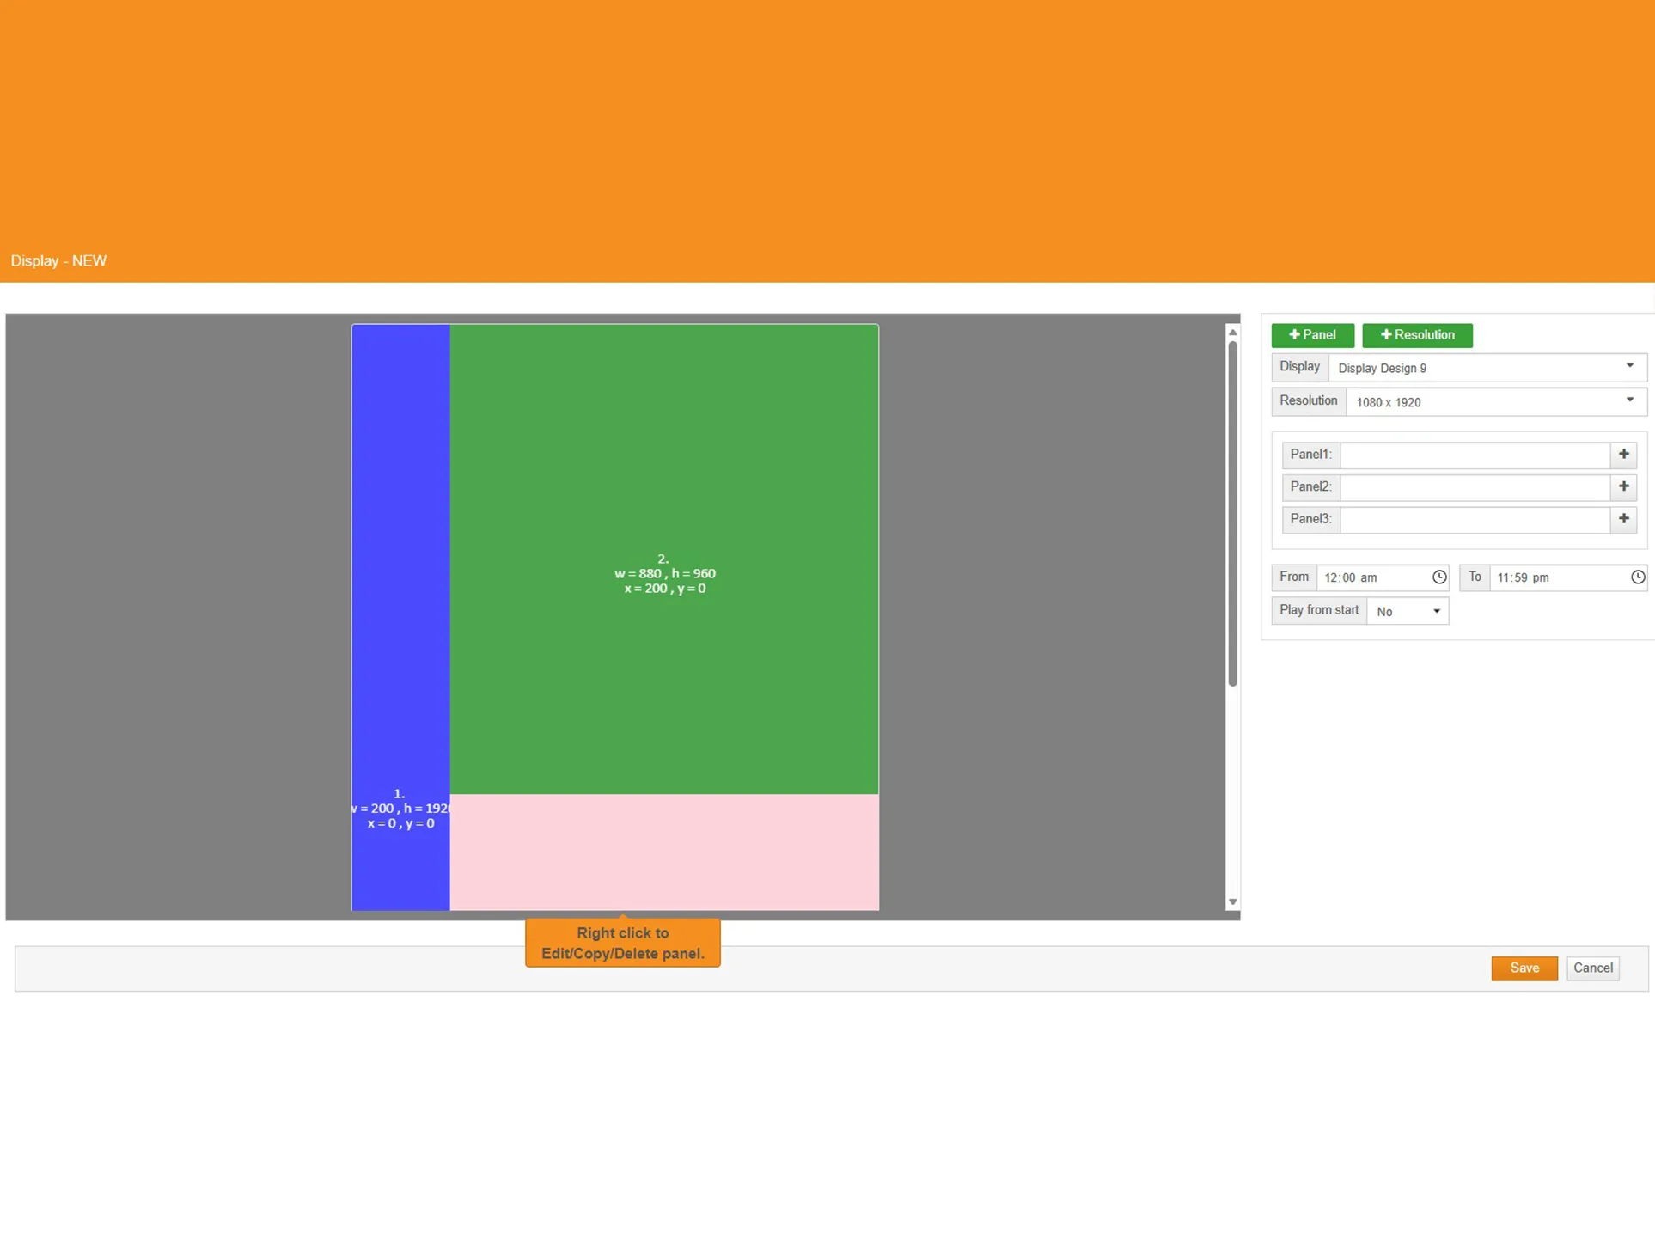Open the clock picker for the To time
1655x1240 pixels.
pos(1638,577)
